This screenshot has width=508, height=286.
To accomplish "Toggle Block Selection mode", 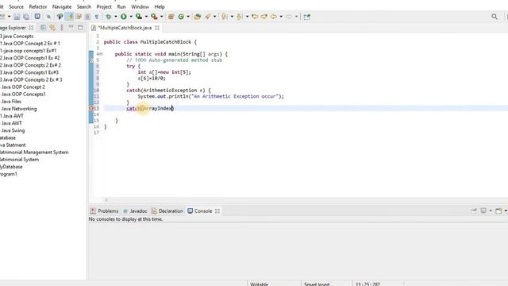I will (87, 17).
